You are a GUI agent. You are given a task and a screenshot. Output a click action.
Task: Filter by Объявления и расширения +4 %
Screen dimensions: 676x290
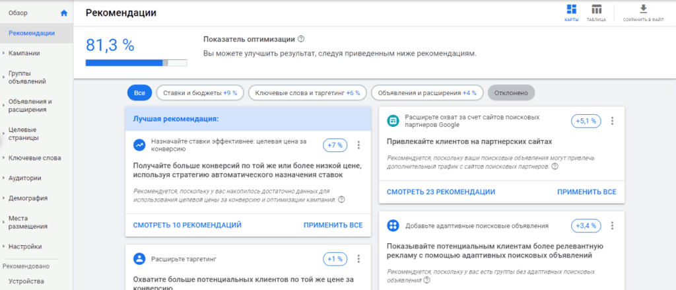tap(427, 92)
